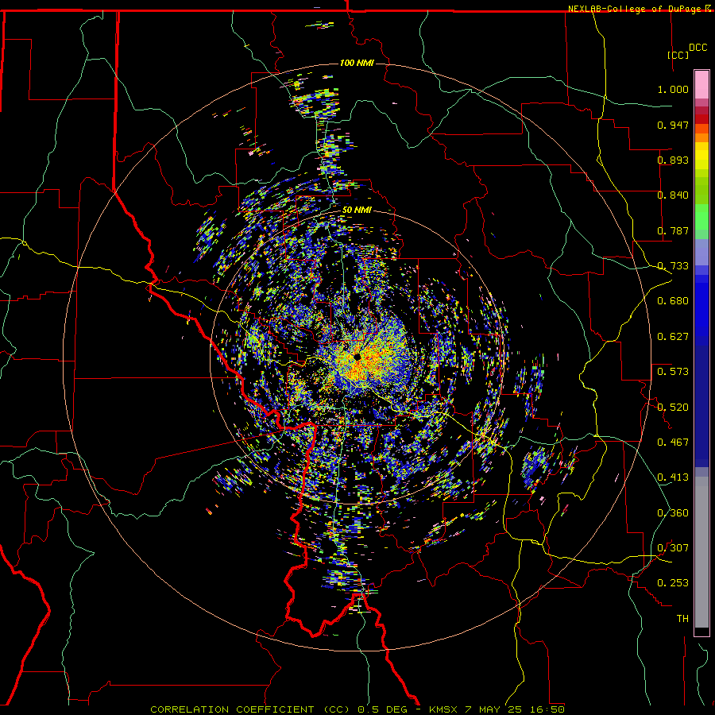The width and height of the screenshot is (715, 715).
Task: Click the pink top segment of the color bar
Action: (x=701, y=84)
